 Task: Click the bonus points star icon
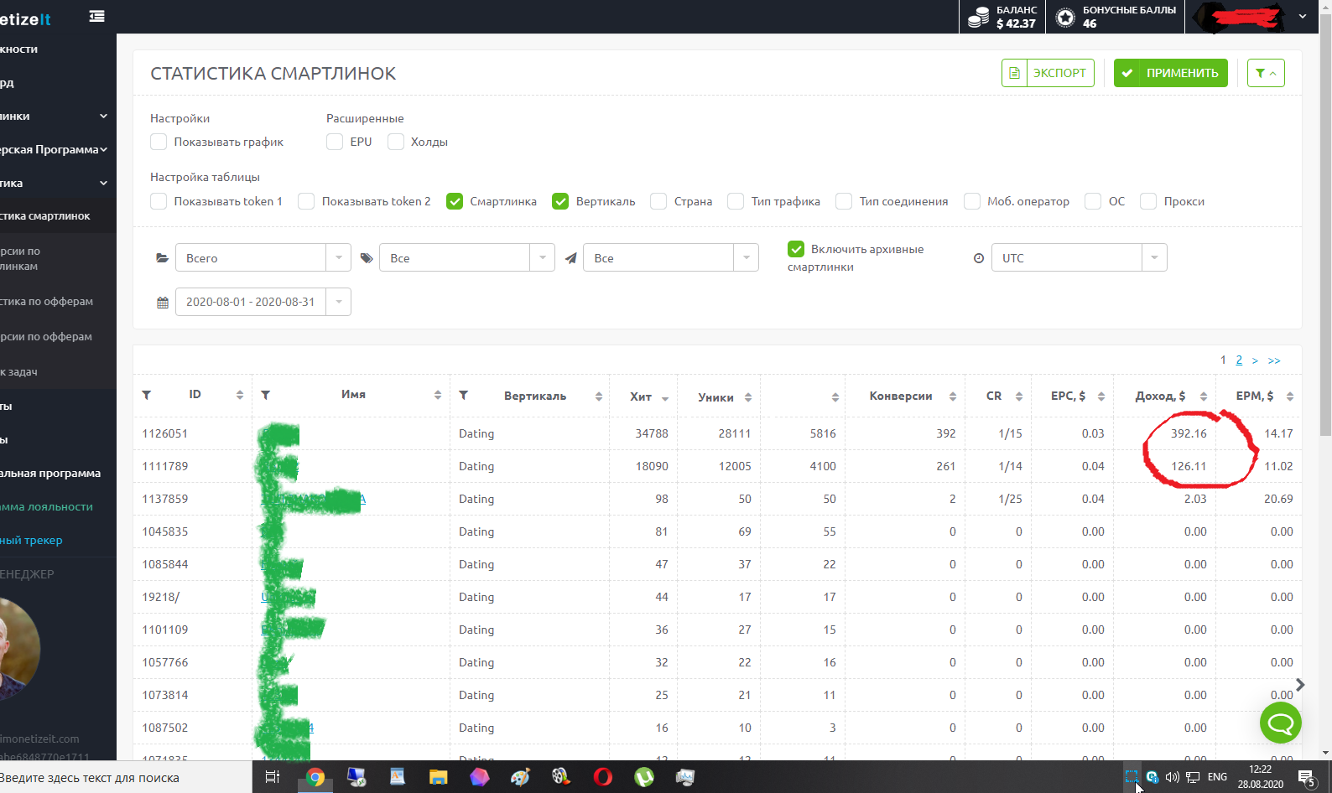click(x=1065, y=18)
